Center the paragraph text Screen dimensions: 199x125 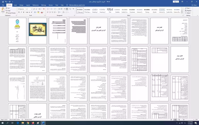[x=50, y=12]
